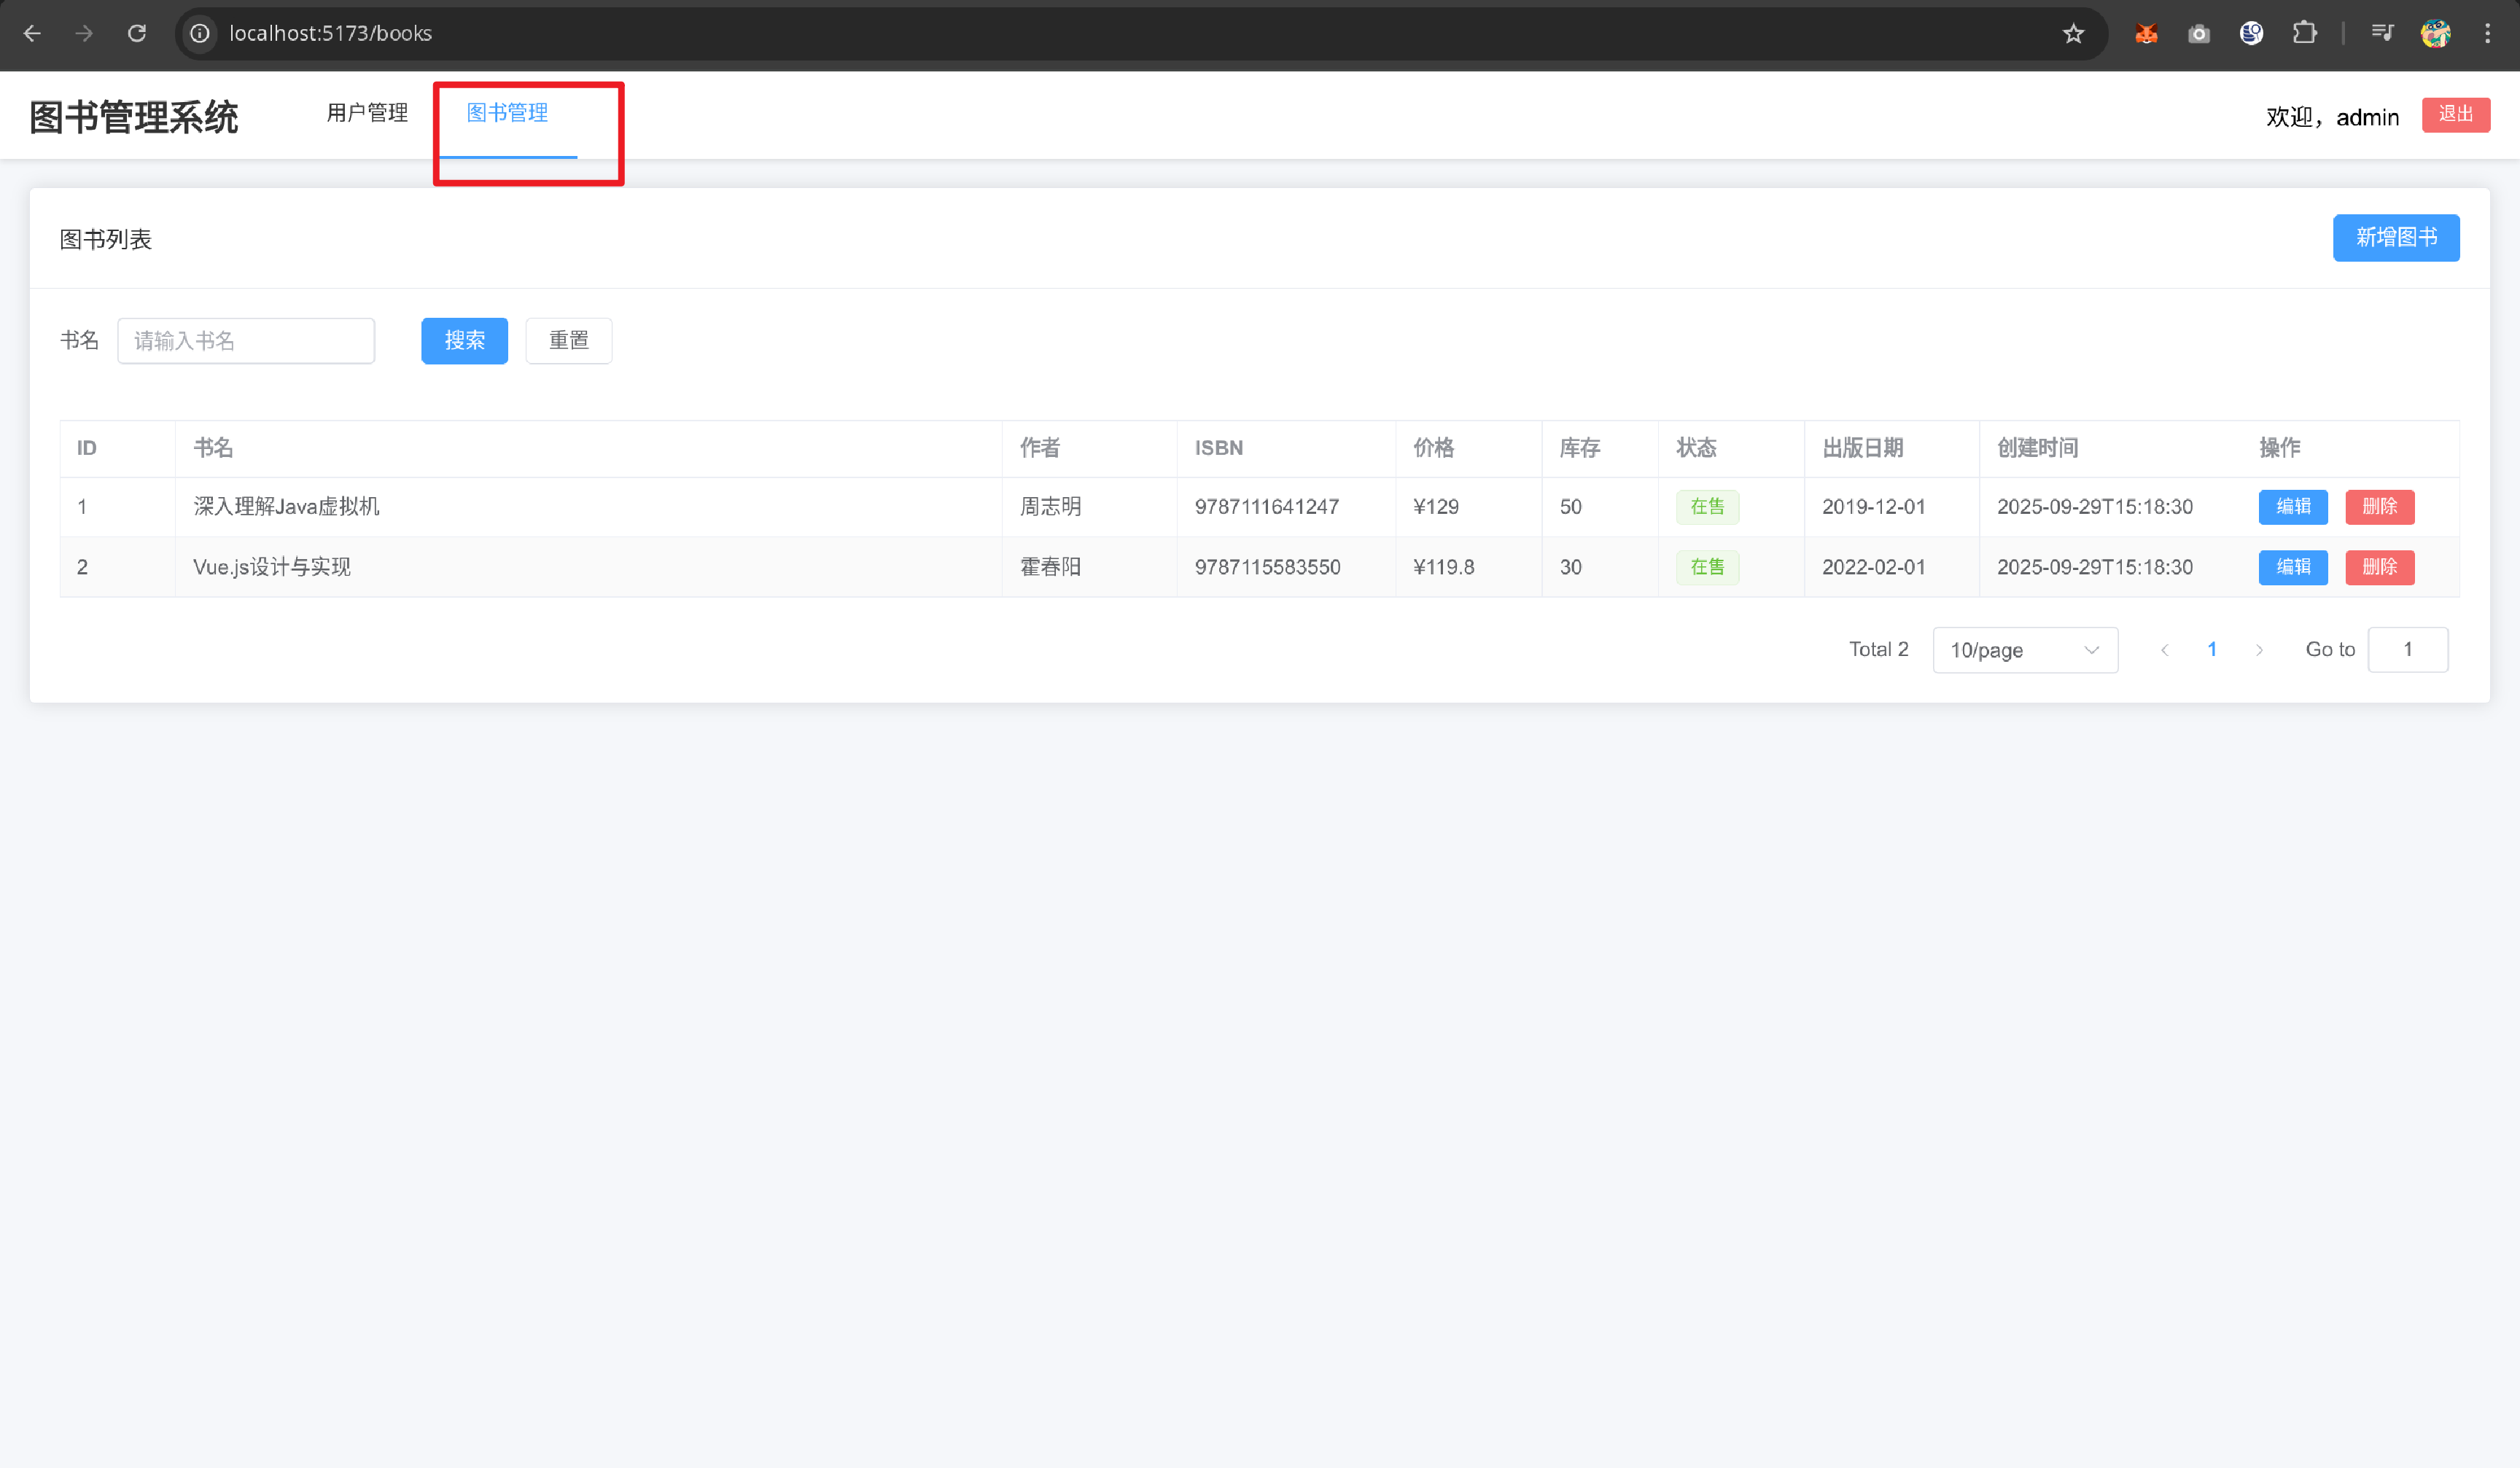The height and width of the screenshot is (1468, 2520).
Task: Open the puzzle-piece extensions menu icon
Action: point(2304,33)
